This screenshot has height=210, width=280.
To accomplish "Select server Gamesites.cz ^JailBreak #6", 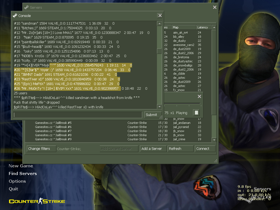I will click(119, 127).
